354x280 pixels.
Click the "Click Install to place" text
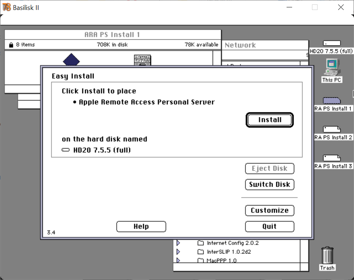click(99, 91)
